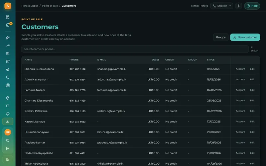Edit Pradeep Kumar's record
Image resolution: width=266 pixels, height=166 pixels.
(252, 142)
